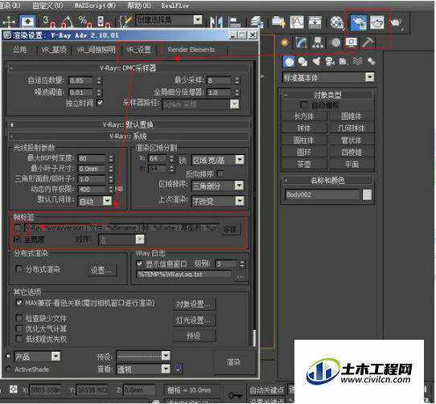Select the Space Warps category icon
This screenshot has width=436, height=404.
[x=358, y=61]
